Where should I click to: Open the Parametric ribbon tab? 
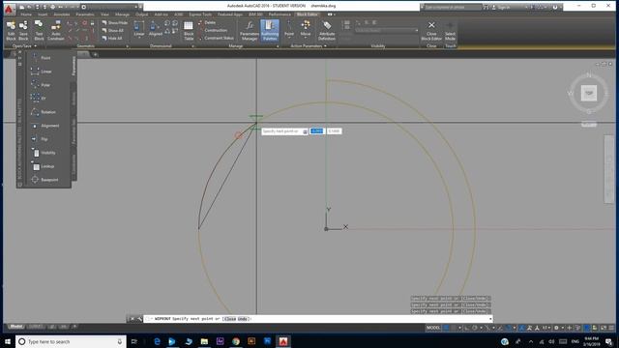85,14
